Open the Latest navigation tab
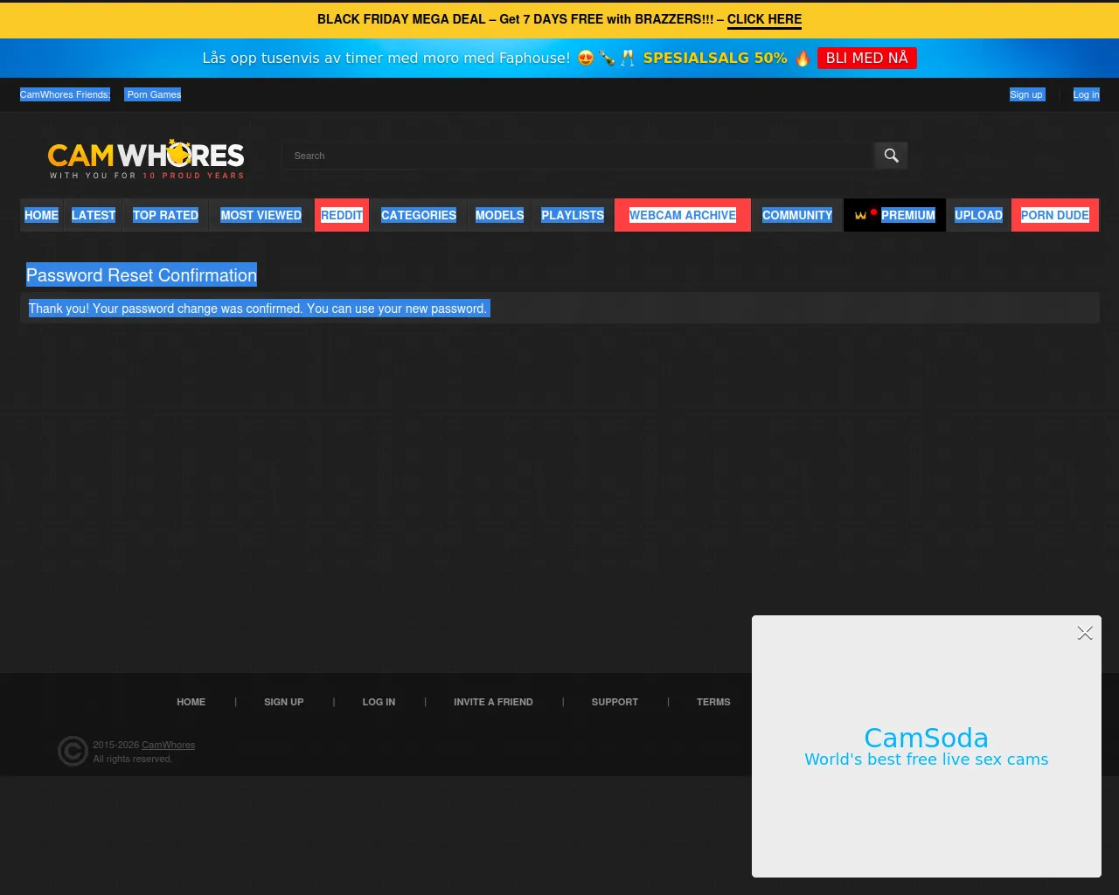This screenshot has width=1119, height=895. [x=94, y=215]
